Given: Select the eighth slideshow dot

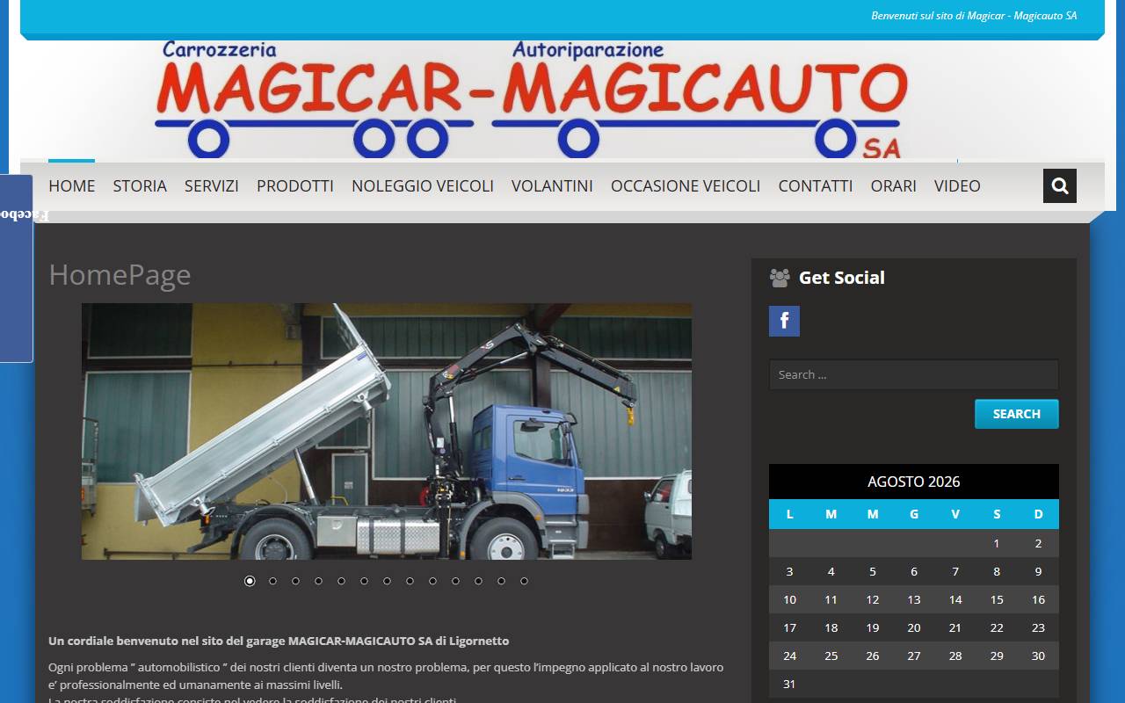Looking at the screenshot, I should 410,581.
